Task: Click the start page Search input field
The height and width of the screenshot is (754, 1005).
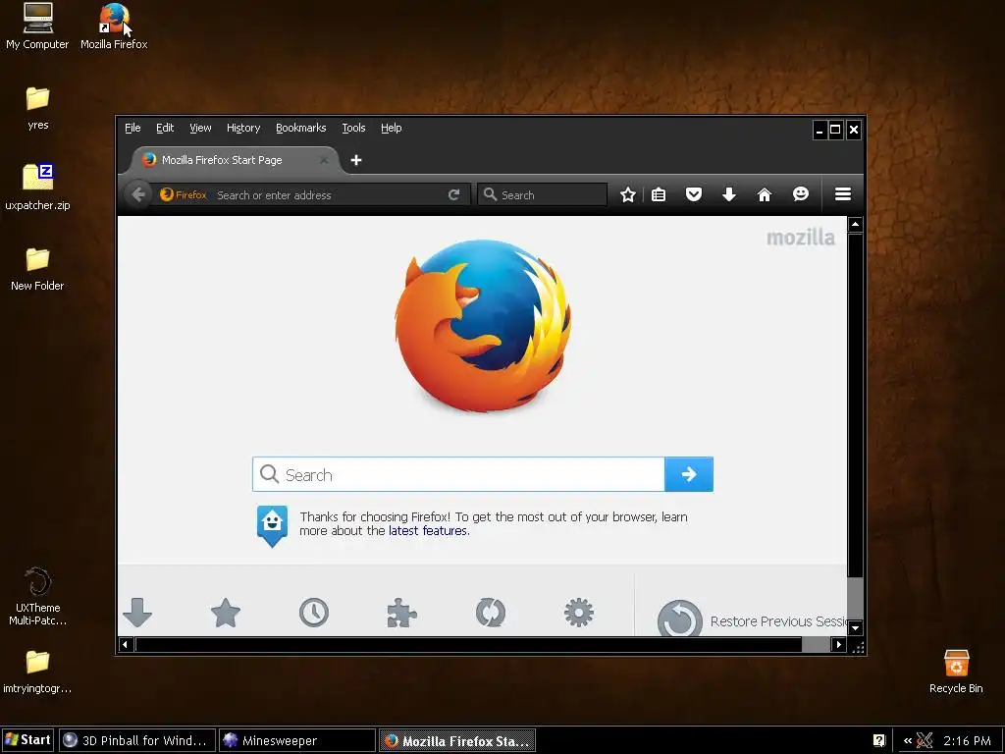Action: click(458, 474)
